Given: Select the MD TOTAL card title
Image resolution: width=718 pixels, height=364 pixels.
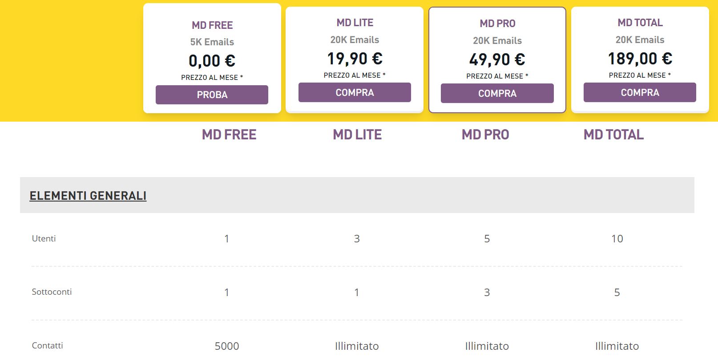Looking at the screenshot, I should coord(640,23).
